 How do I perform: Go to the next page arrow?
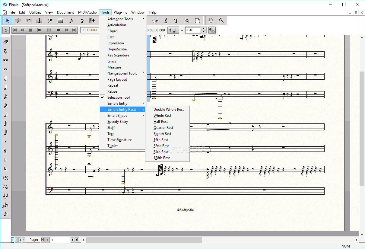point(72,240)
